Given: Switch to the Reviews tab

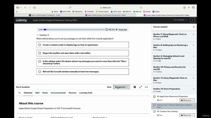Looking at the screenshot, I should [x=73, y=93].
